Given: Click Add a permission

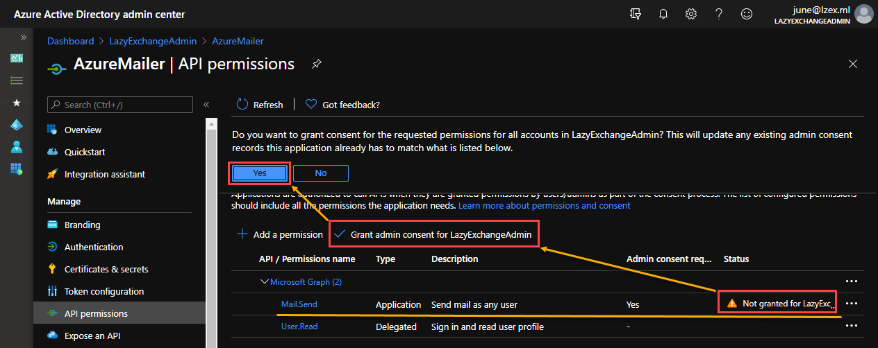Looking at the screenshot, I should coord(280,234).
